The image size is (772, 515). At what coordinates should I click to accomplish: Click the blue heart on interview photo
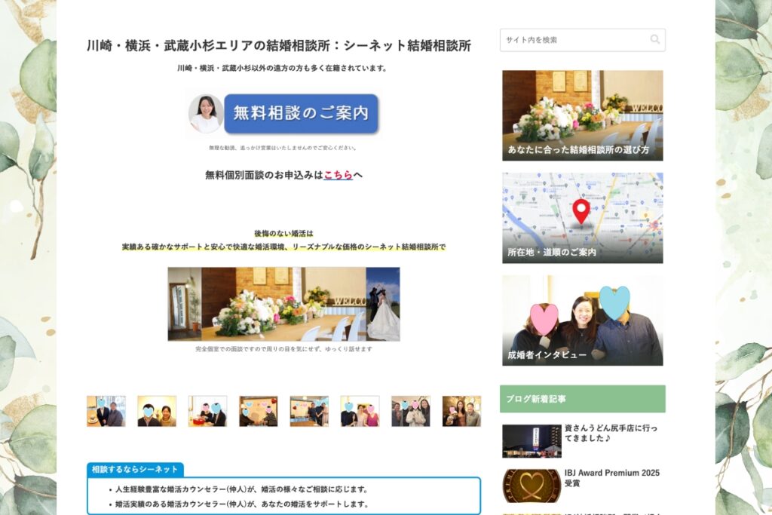[614, 302]
